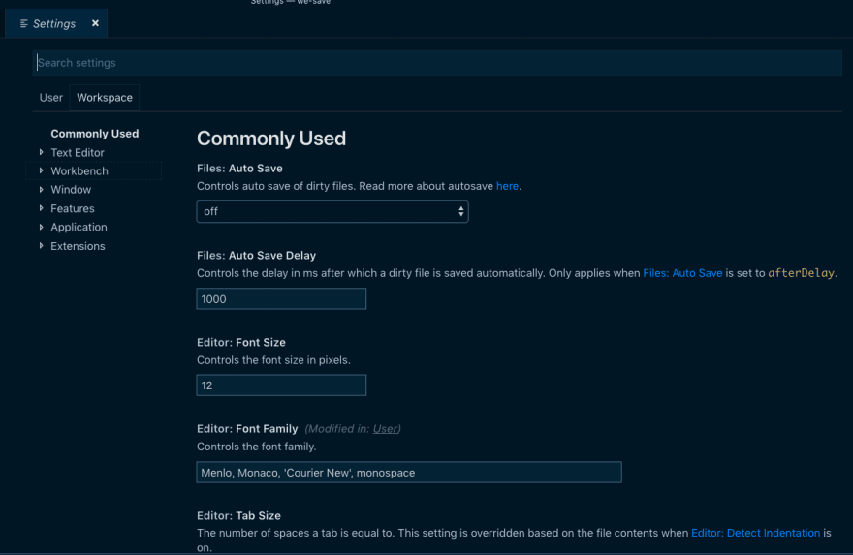
Task: Select the Settings editor tab title
Action: tap(54, 23)
